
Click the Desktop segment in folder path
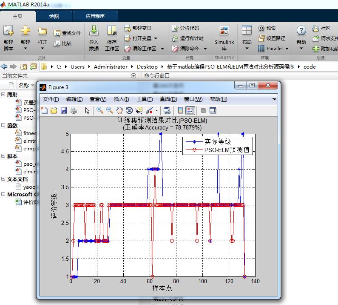tap(147, 67)
